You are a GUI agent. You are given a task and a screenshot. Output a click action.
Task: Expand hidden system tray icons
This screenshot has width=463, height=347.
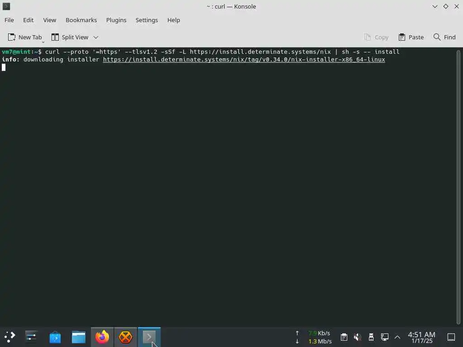tap(397, 337)
